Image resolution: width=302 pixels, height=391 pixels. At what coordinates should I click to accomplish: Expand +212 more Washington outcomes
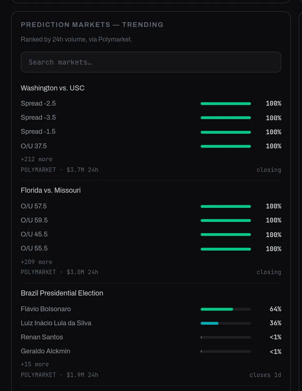[37, 159]
